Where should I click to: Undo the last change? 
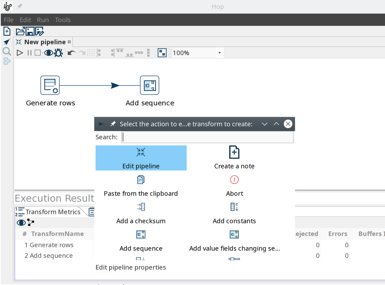72,53
